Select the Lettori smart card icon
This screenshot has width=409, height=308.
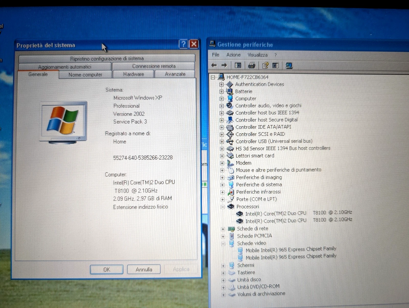231,156
